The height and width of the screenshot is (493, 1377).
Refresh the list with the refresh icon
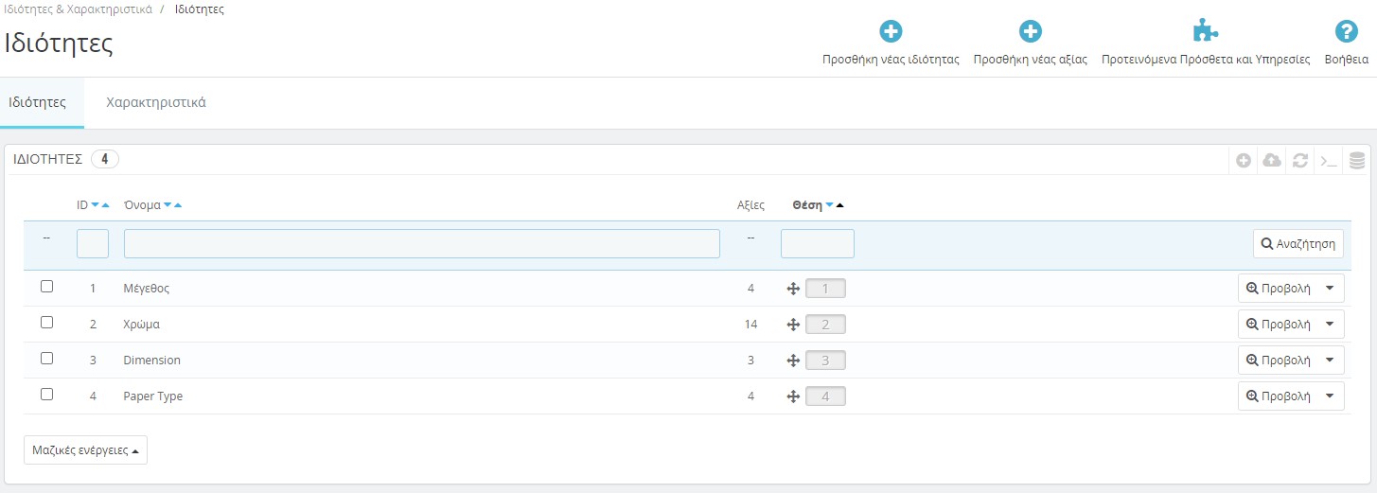point(1300,161)
